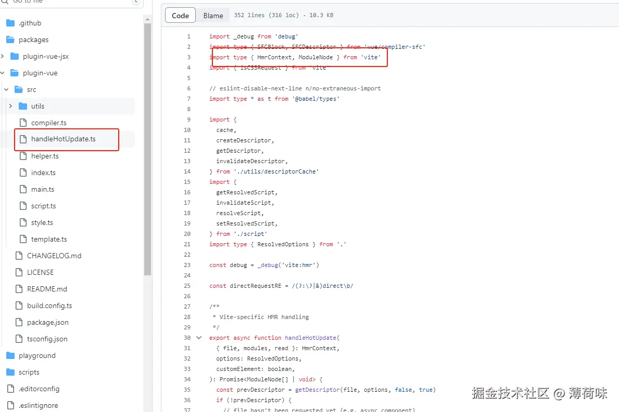Click the README.md file icon
This screenshot has height=412, width=619.
point(19,289)
